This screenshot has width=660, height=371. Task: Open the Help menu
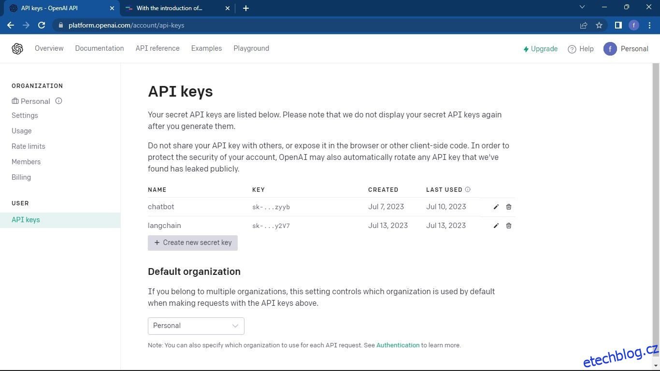click(x=581, y=49)
